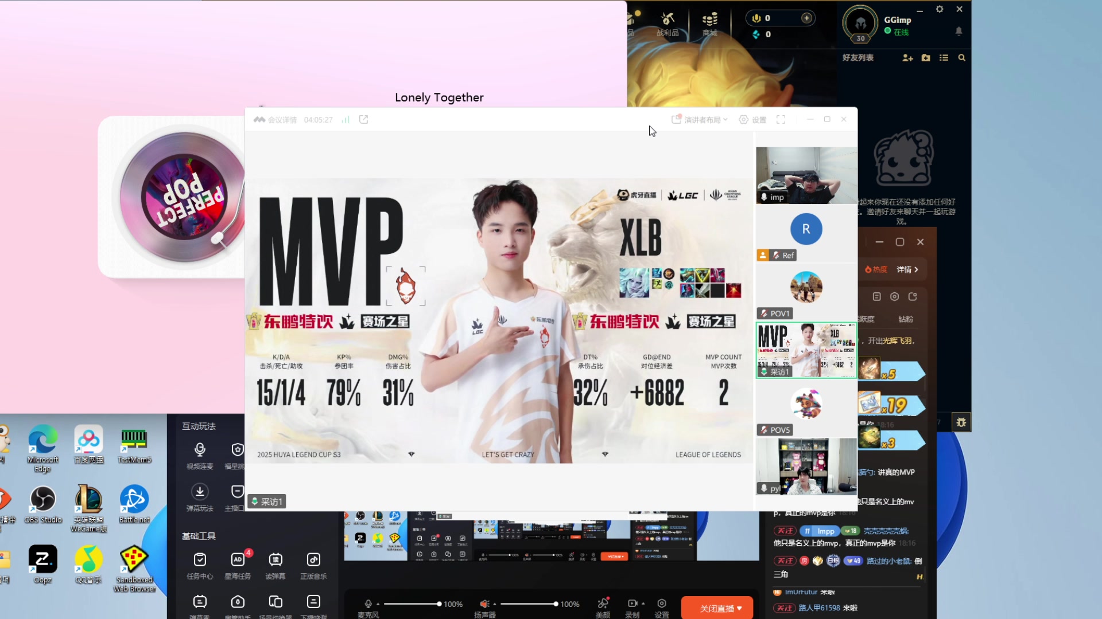Click 会议详情 meeting details
The image size is (1102, 619).
(x=275, y=120)
